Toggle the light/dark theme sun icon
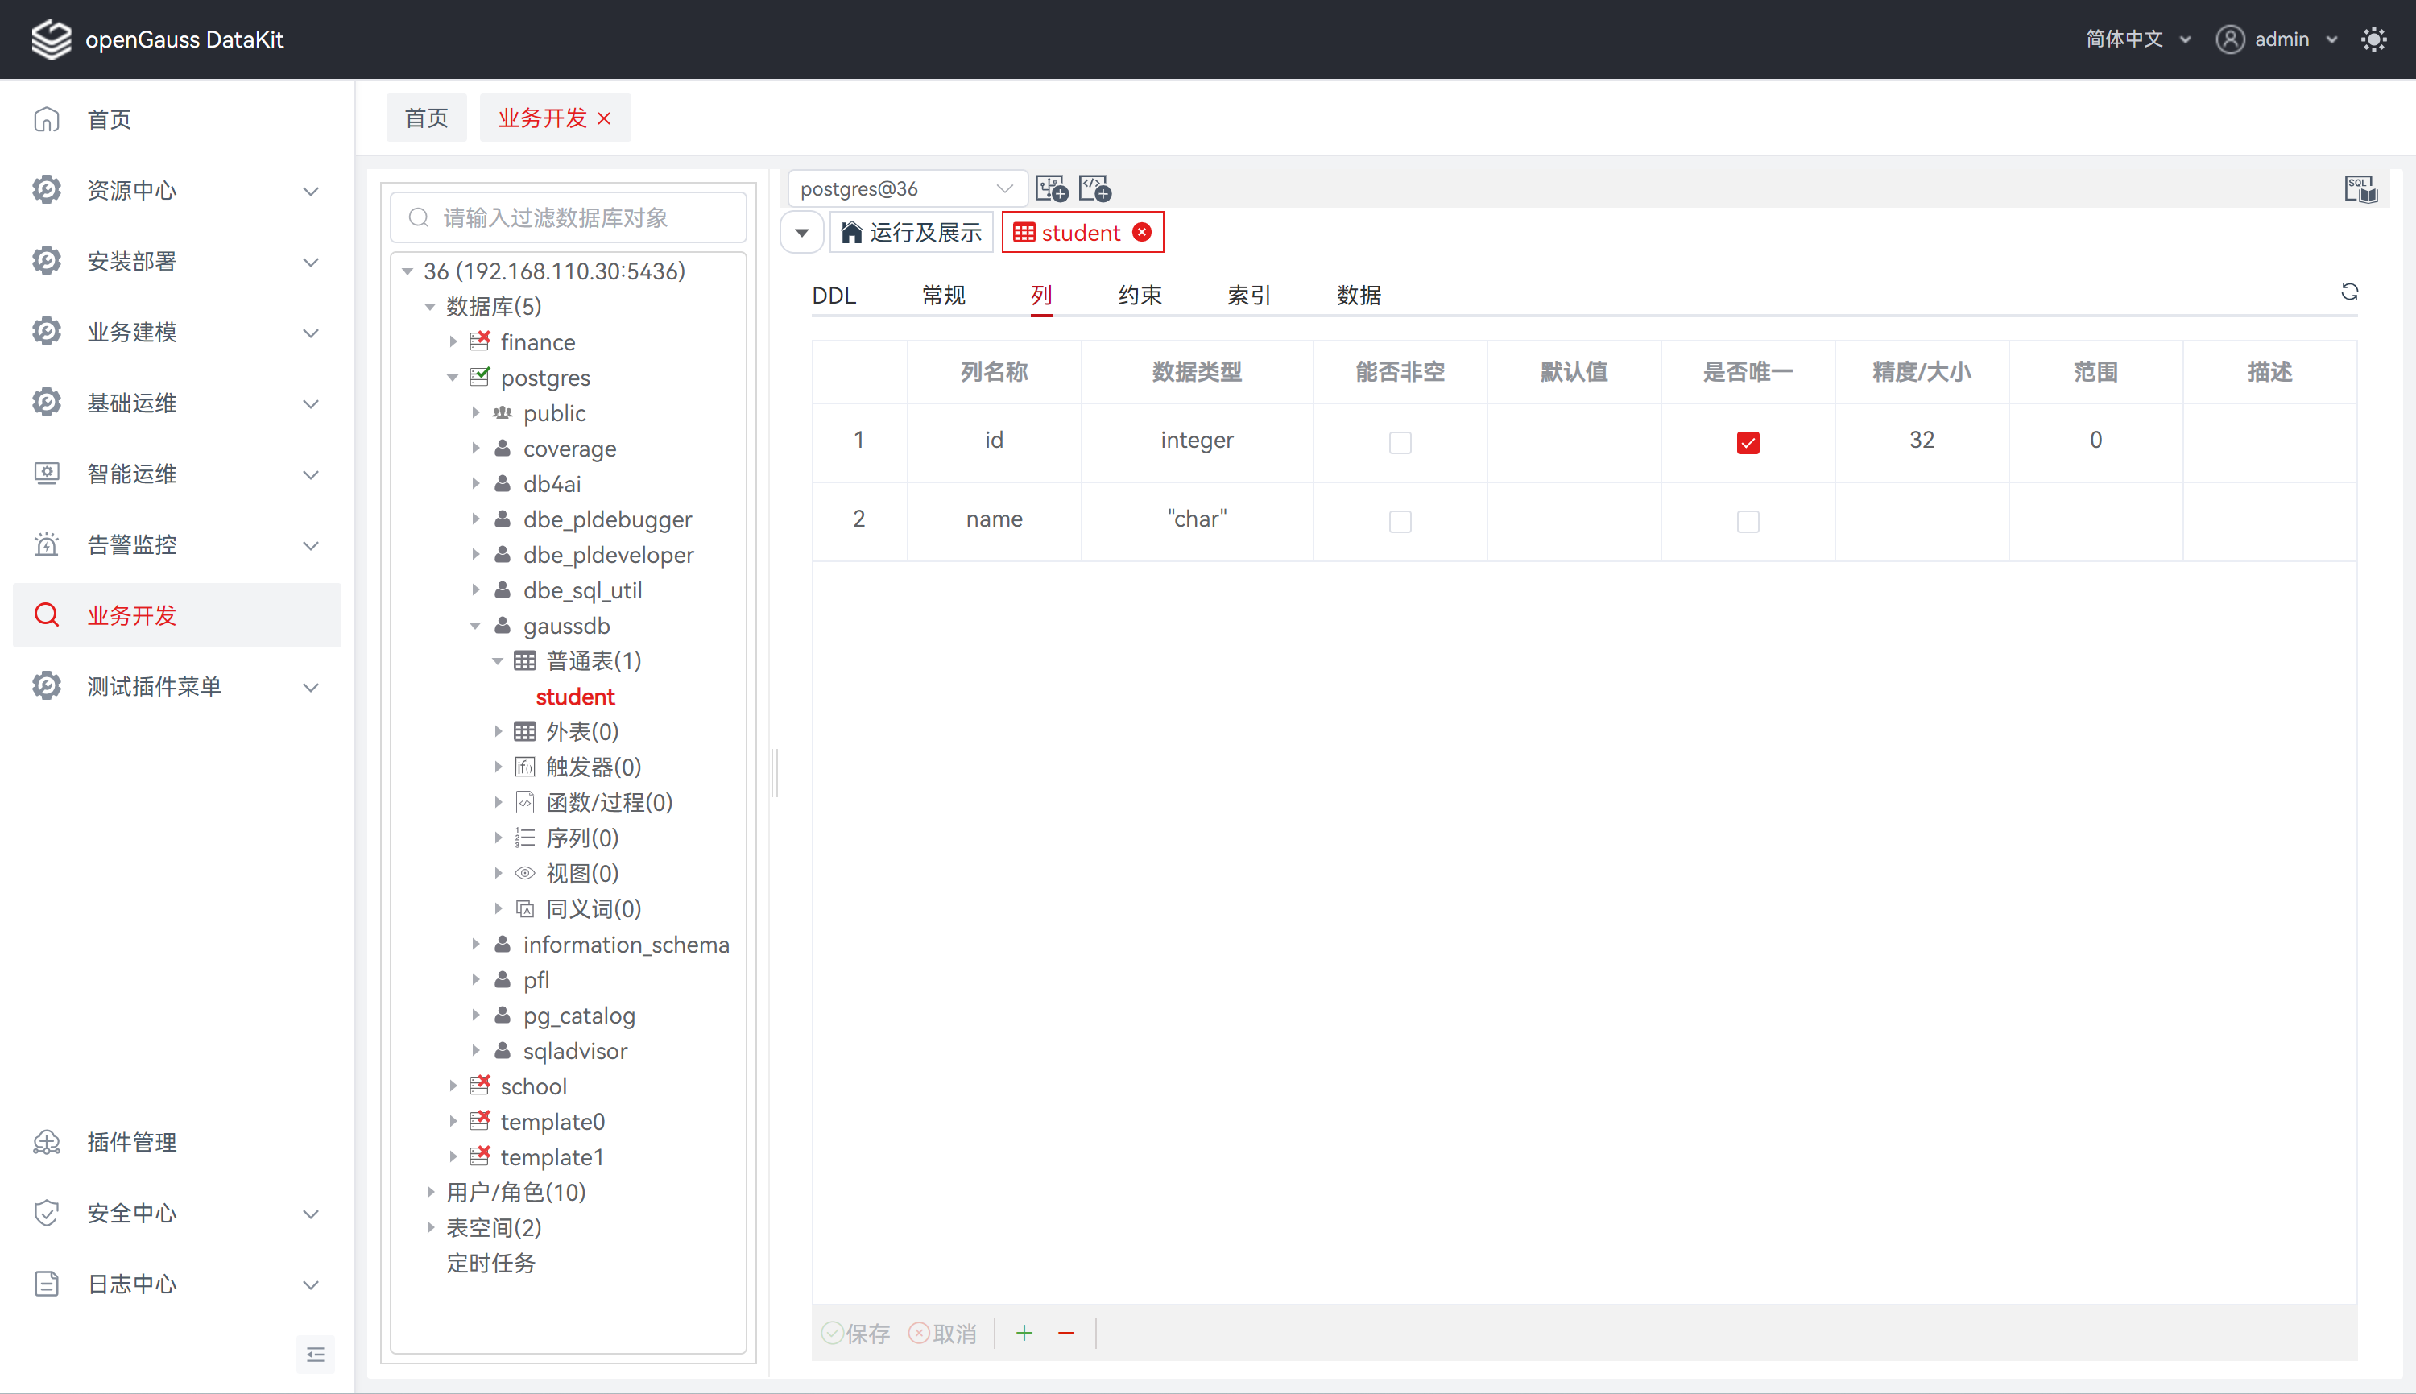Viewport: 2416px width, 1394px height. [x=2374, y=39]
